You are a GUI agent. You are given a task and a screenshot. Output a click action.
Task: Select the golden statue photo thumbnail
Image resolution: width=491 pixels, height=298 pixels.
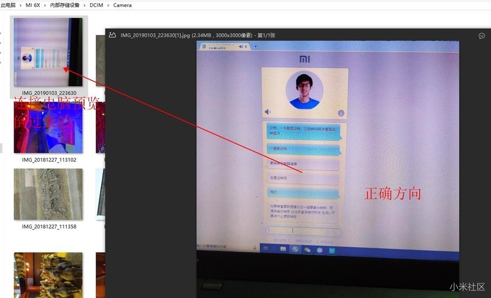[48, 275]
